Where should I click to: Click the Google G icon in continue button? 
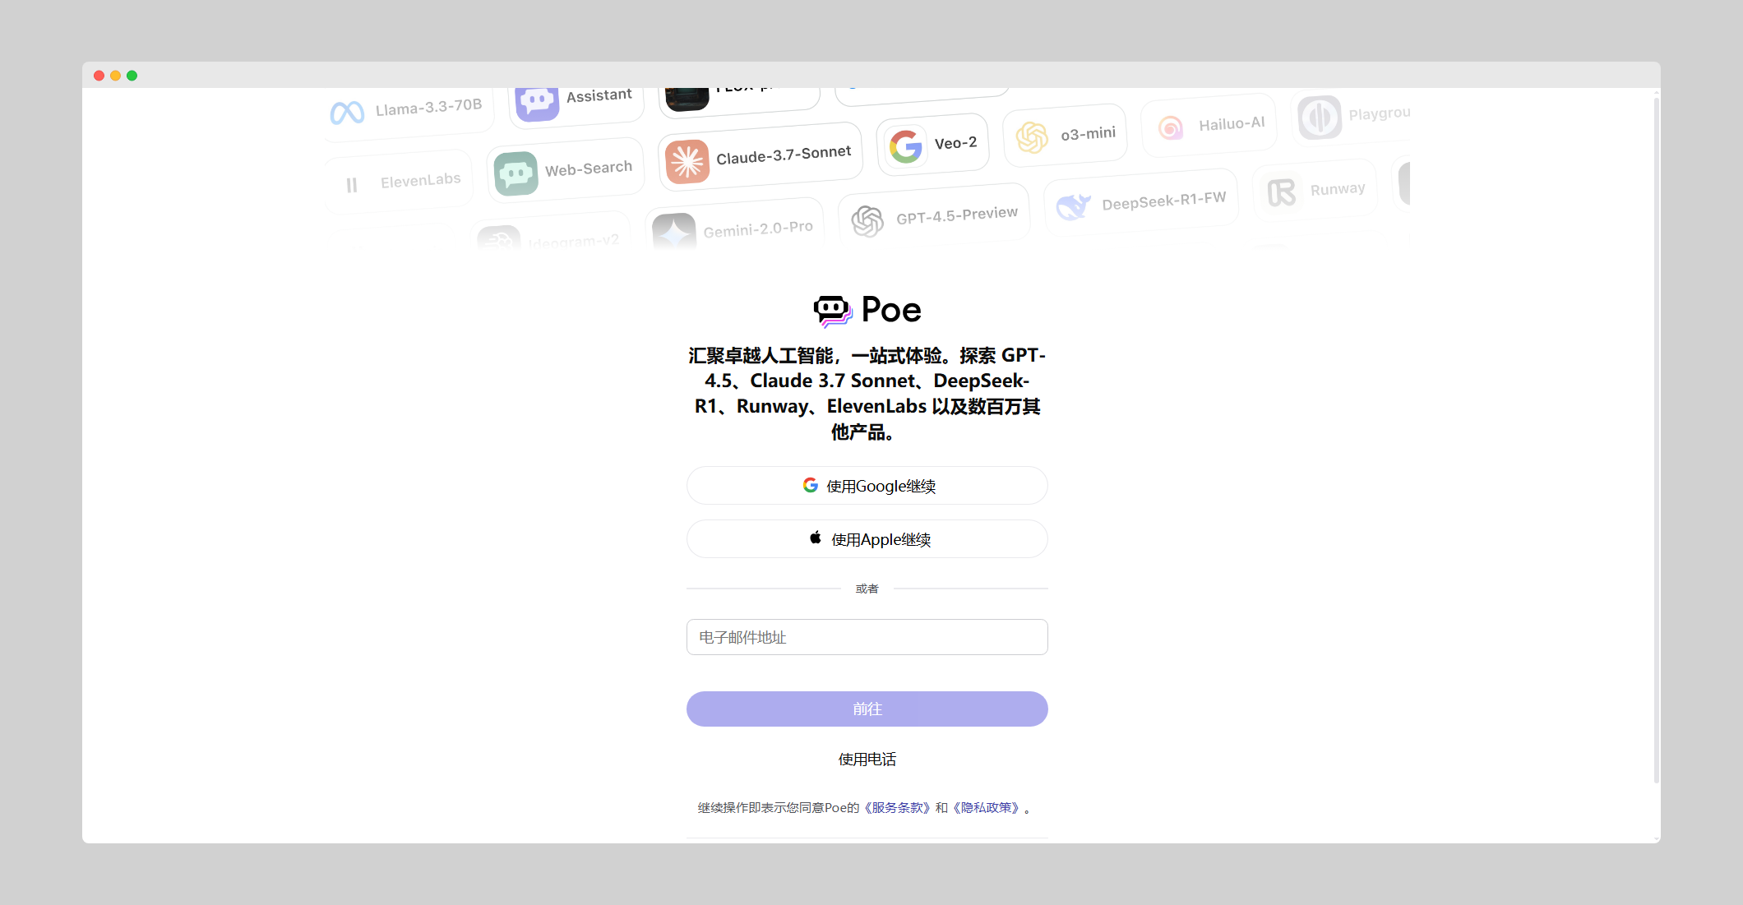(811, 485)
